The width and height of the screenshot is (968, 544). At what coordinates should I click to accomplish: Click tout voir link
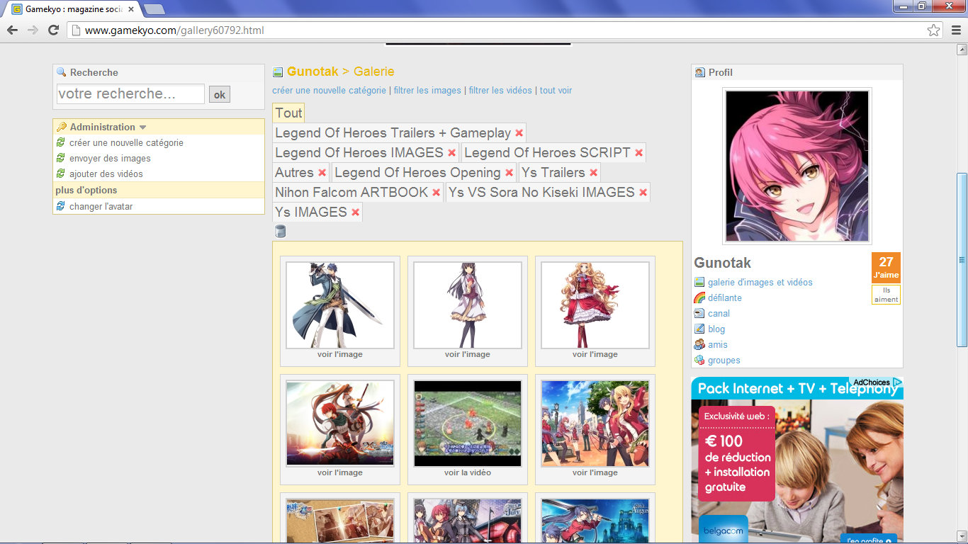click(556, 91)
